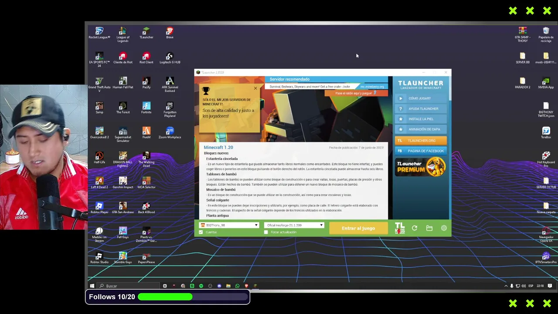This screenshot has height=314, width=558.
Task: Click Pase el ratón aquí y juegue
Action: point(356,93)
